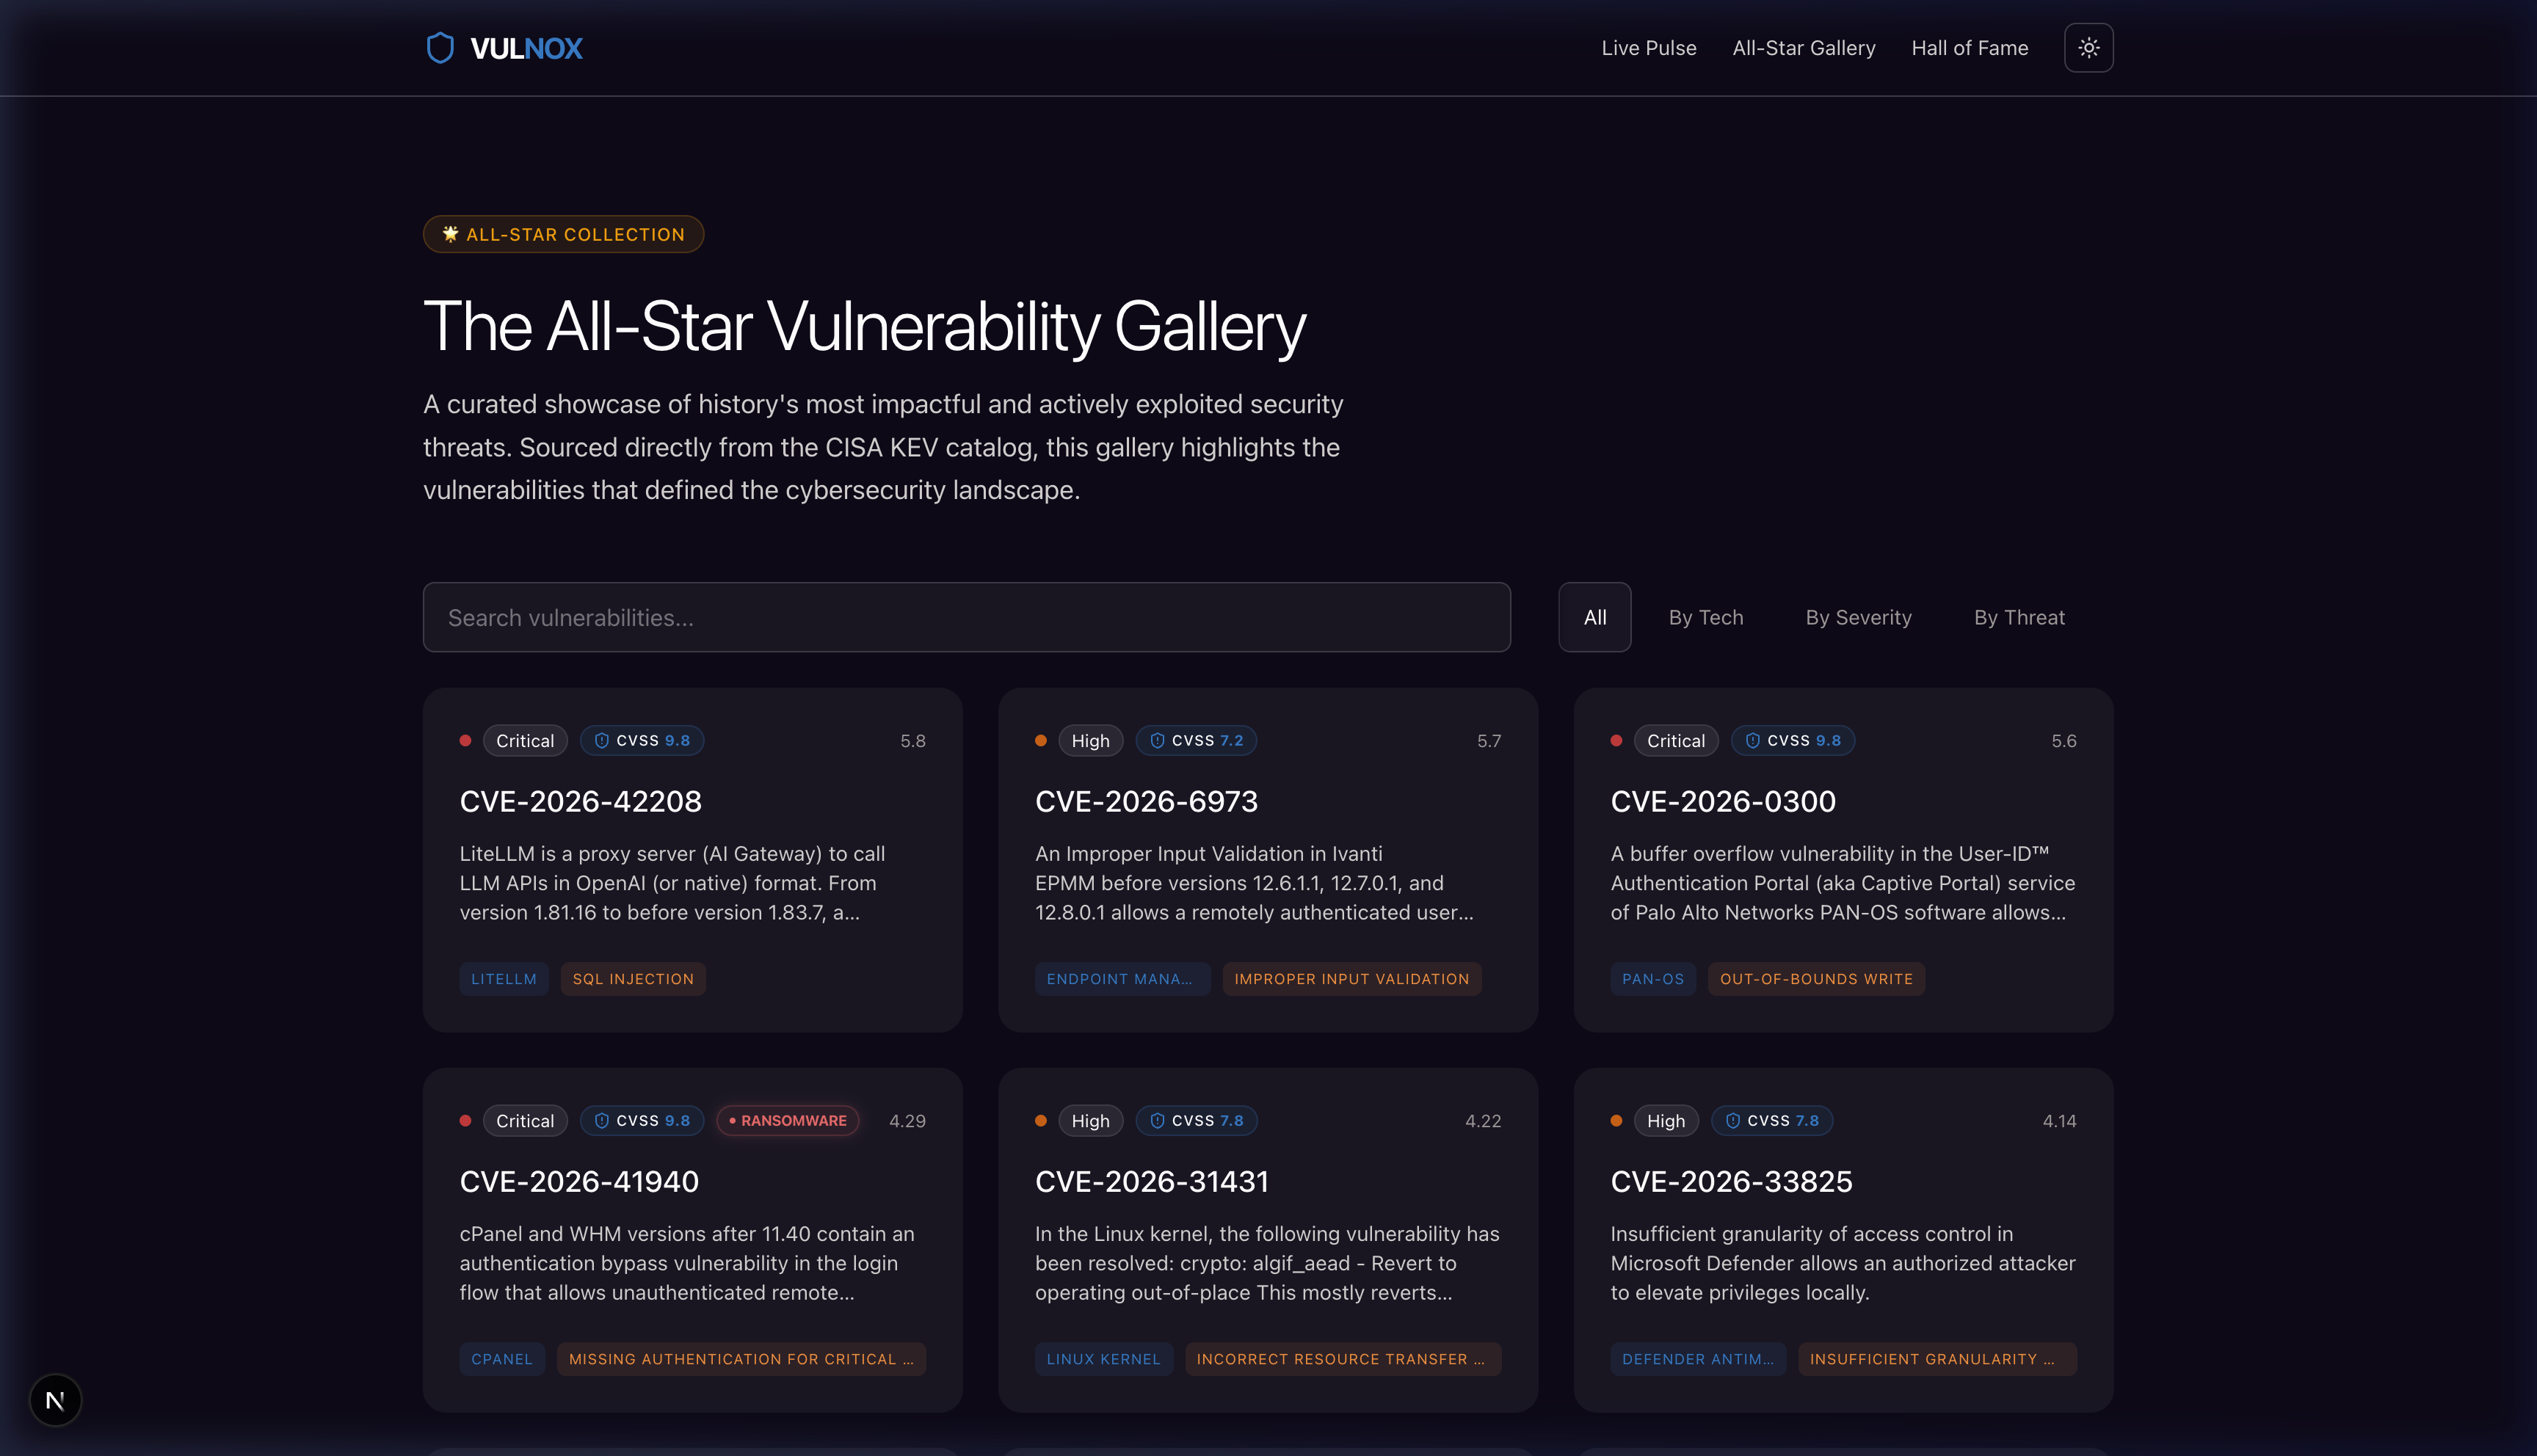The width and height of the screenshot is (2537, 1456).
Task: Click the LINUX KERNEL tag
Action: (1104, 1359)
